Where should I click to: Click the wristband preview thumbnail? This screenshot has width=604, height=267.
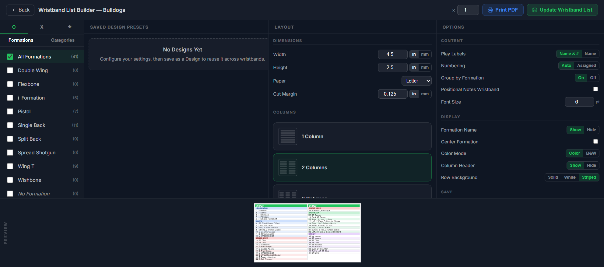[307, 233]
